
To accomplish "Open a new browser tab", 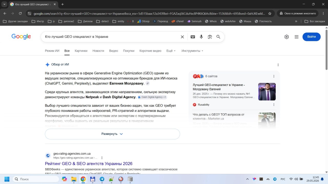I will point(63,4).
